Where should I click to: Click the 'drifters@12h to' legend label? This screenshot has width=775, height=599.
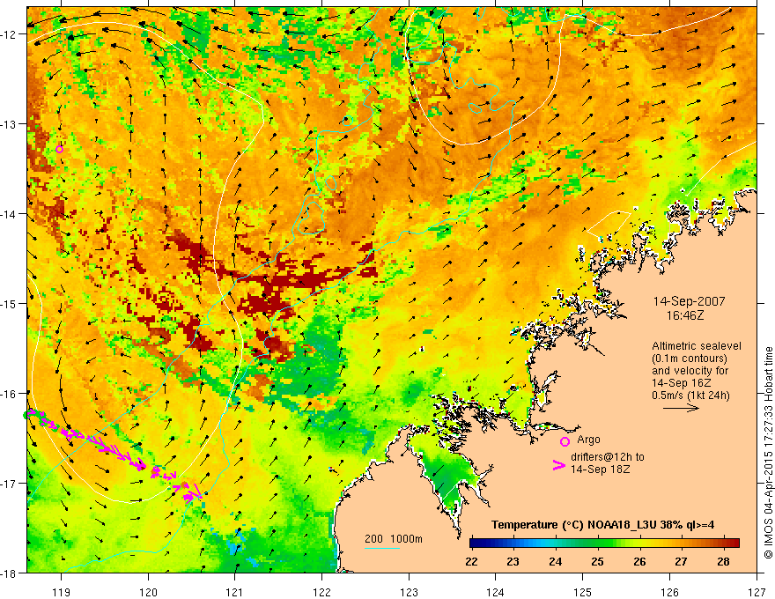tap(608, 456)
